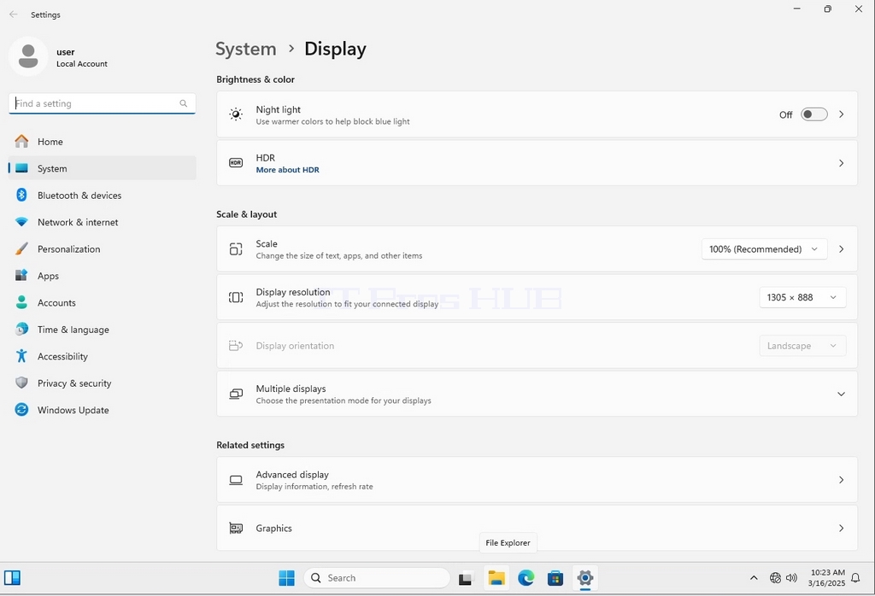The image size is (875, 596).
Task: Click the back arrow button
Action: click(14, 15)
